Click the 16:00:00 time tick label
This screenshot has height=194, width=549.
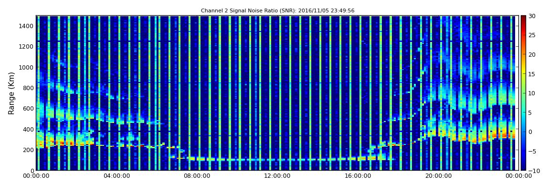pyautogui.click(x=359, y=176)
